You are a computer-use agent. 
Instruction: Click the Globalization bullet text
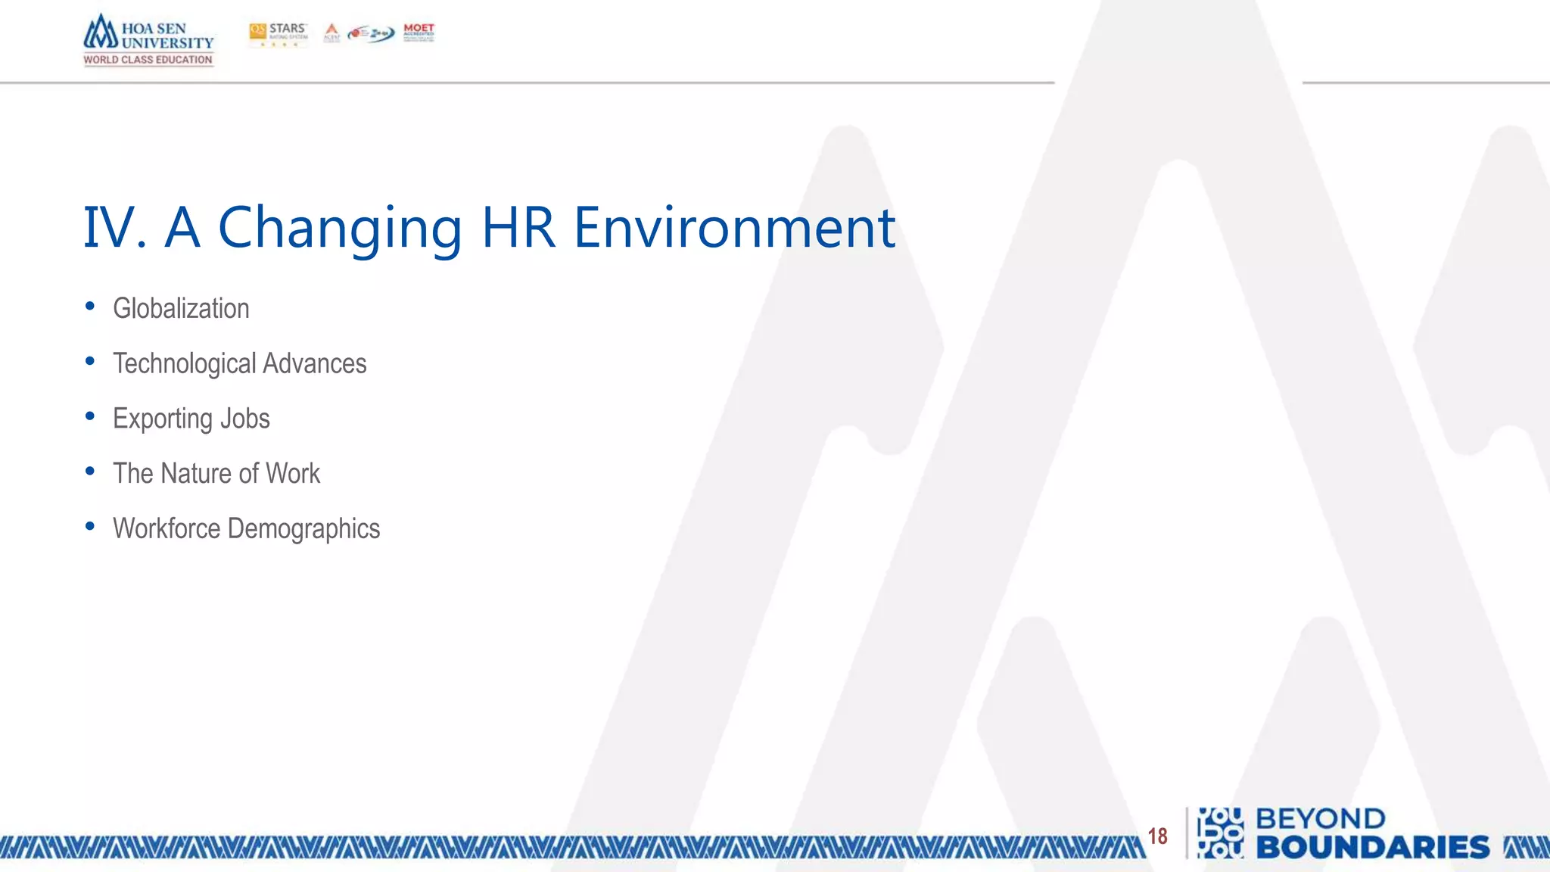181,309
